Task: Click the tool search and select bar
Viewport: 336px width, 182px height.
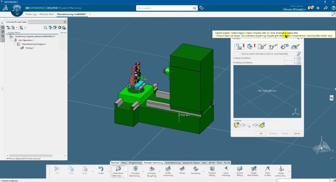Action: coord(265,54)
